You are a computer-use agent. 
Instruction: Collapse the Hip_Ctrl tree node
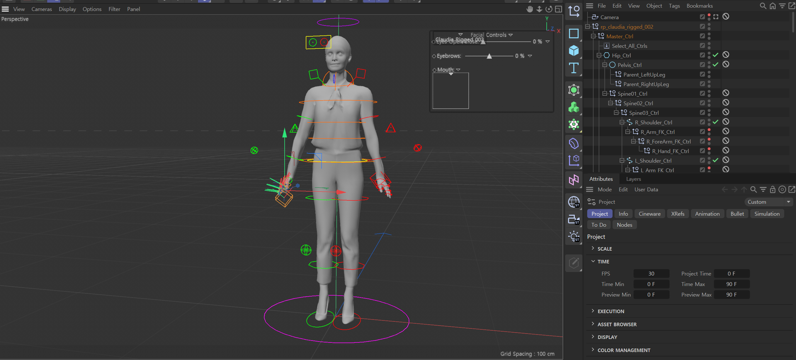[x=599, y=55]
